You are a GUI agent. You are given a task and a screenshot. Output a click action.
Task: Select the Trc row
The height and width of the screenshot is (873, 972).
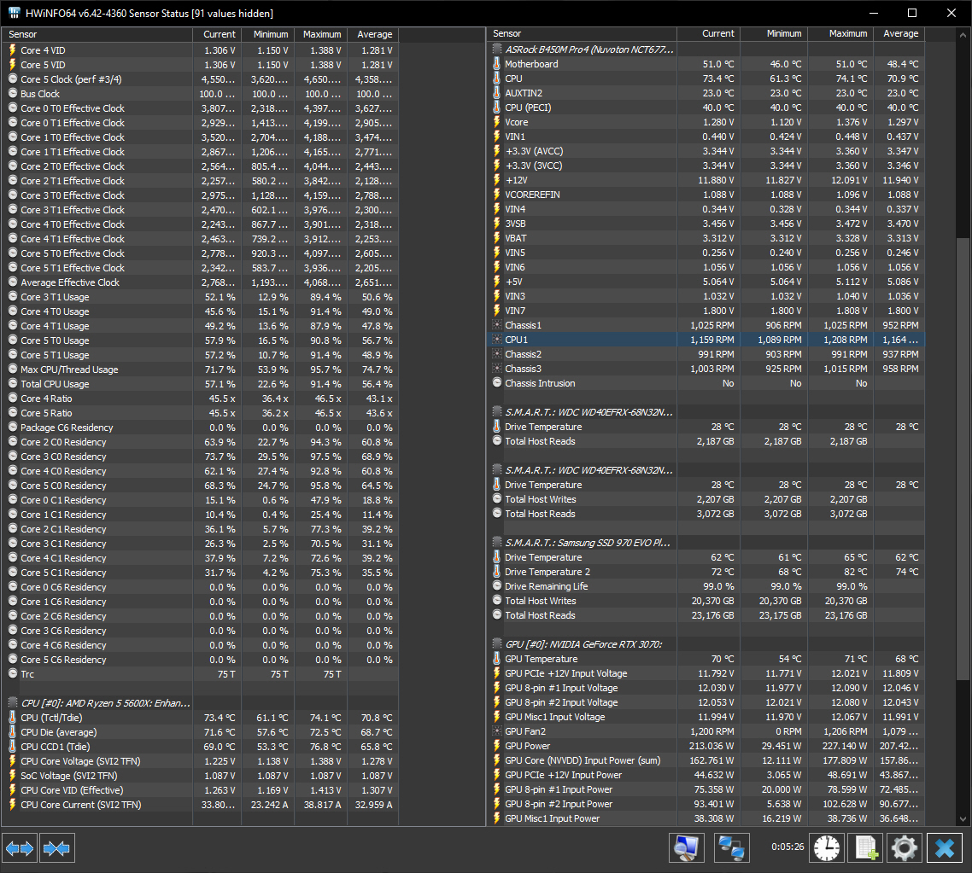point(200,674)
